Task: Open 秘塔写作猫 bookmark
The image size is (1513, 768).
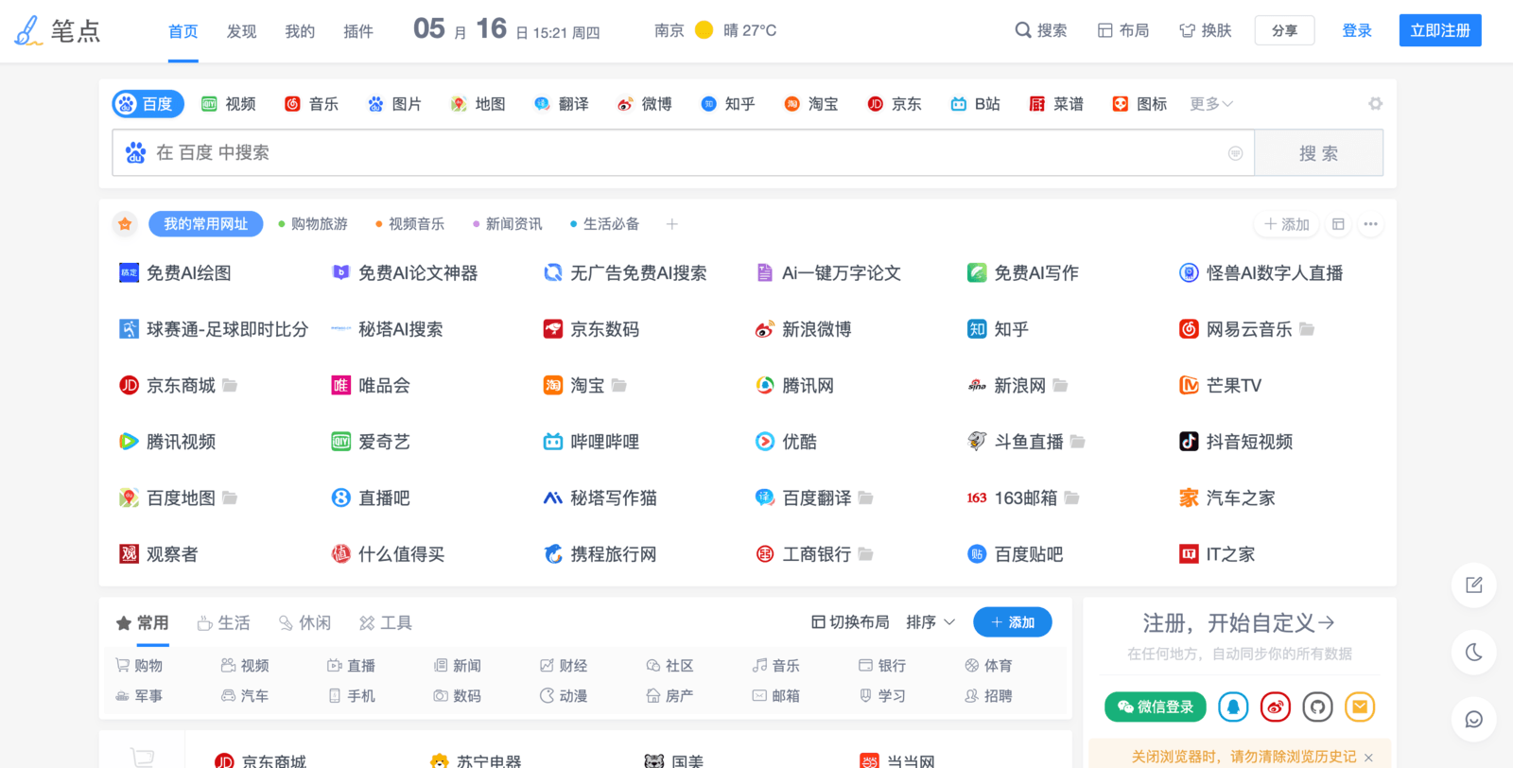Action: (600, 497)
